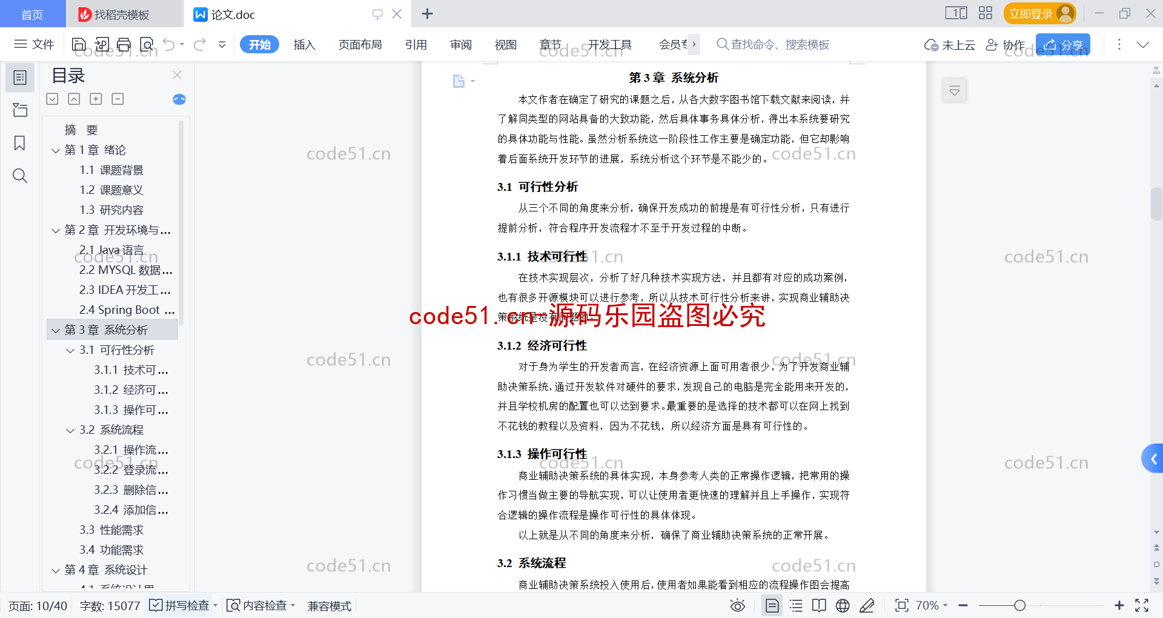1163x618 pixels.
Task: Open the bookmark icon in sidebar
Action: tap(20, 143)
